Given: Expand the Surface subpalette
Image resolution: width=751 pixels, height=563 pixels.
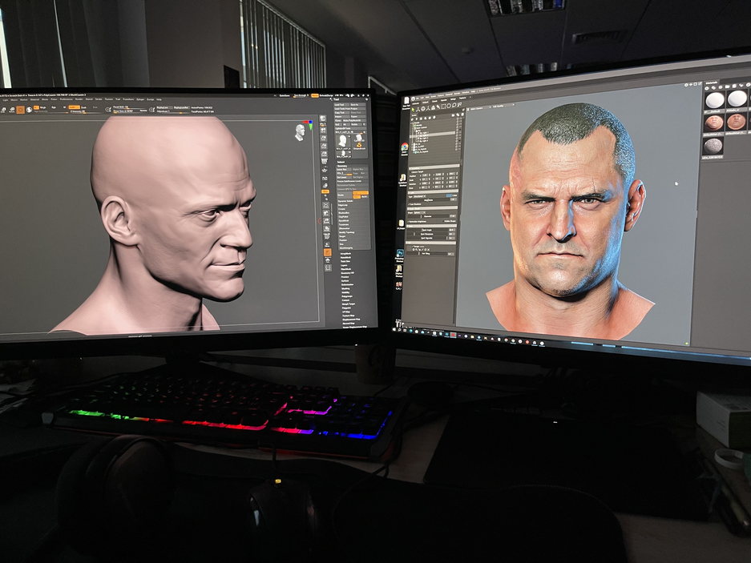Looking at the screenshot, I should (345, 280).
